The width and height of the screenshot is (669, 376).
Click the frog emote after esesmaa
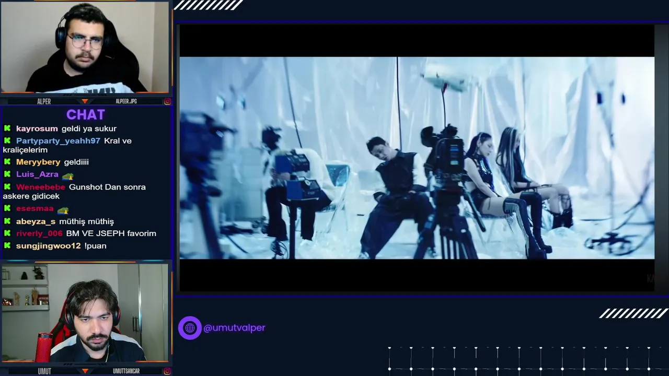pyautogui.click(x=63, y=209)
